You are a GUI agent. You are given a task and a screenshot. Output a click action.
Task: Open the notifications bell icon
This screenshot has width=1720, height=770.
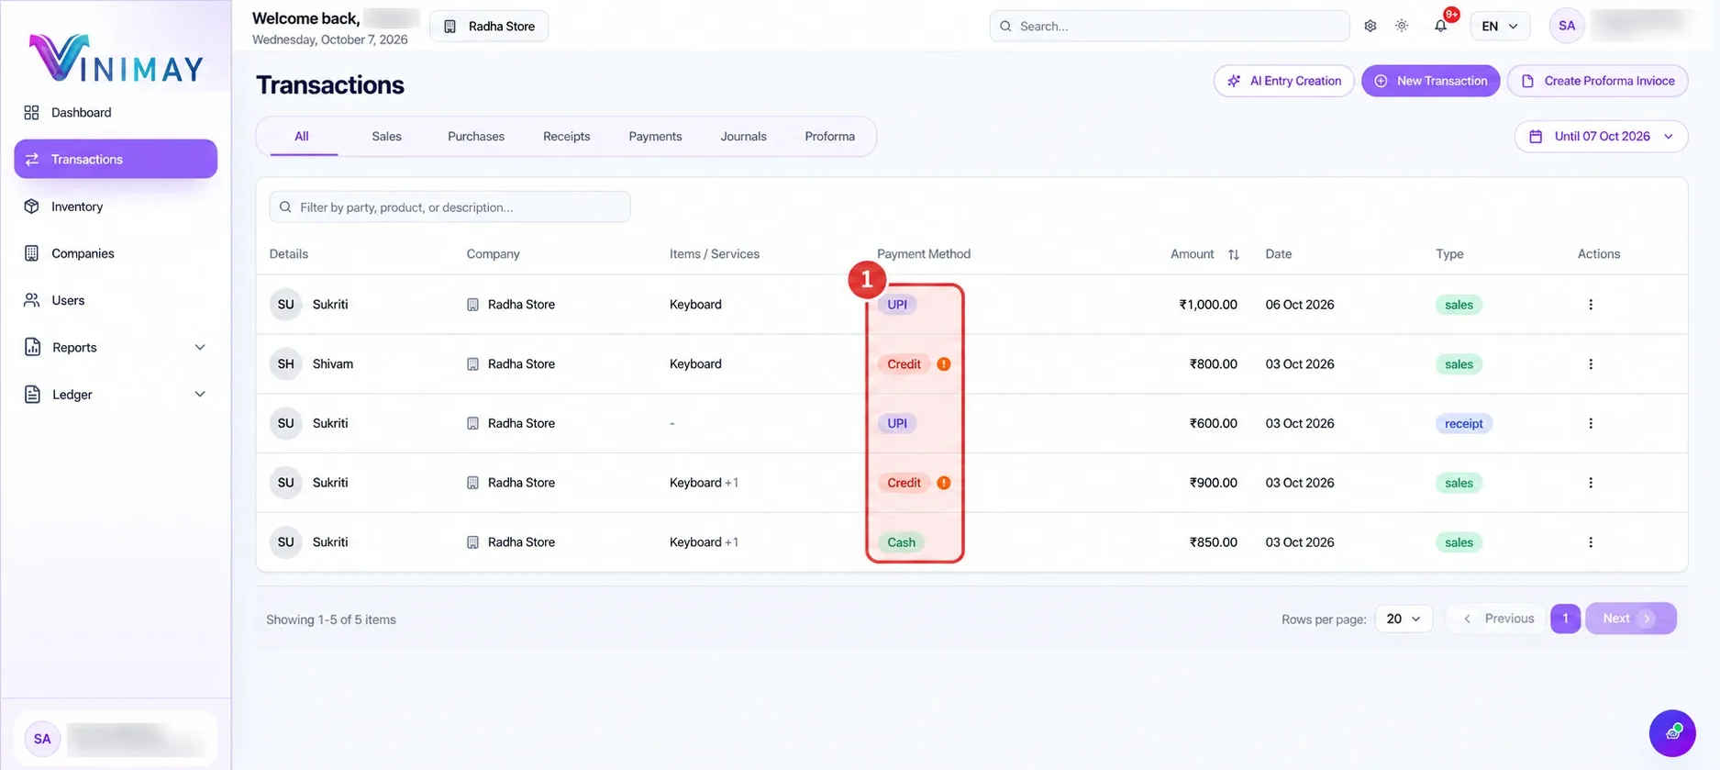[x=1440, y=26]
